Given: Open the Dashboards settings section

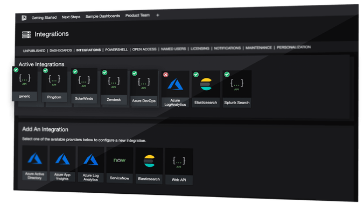Looking at the screenshot, I should [x=61, y=50].
